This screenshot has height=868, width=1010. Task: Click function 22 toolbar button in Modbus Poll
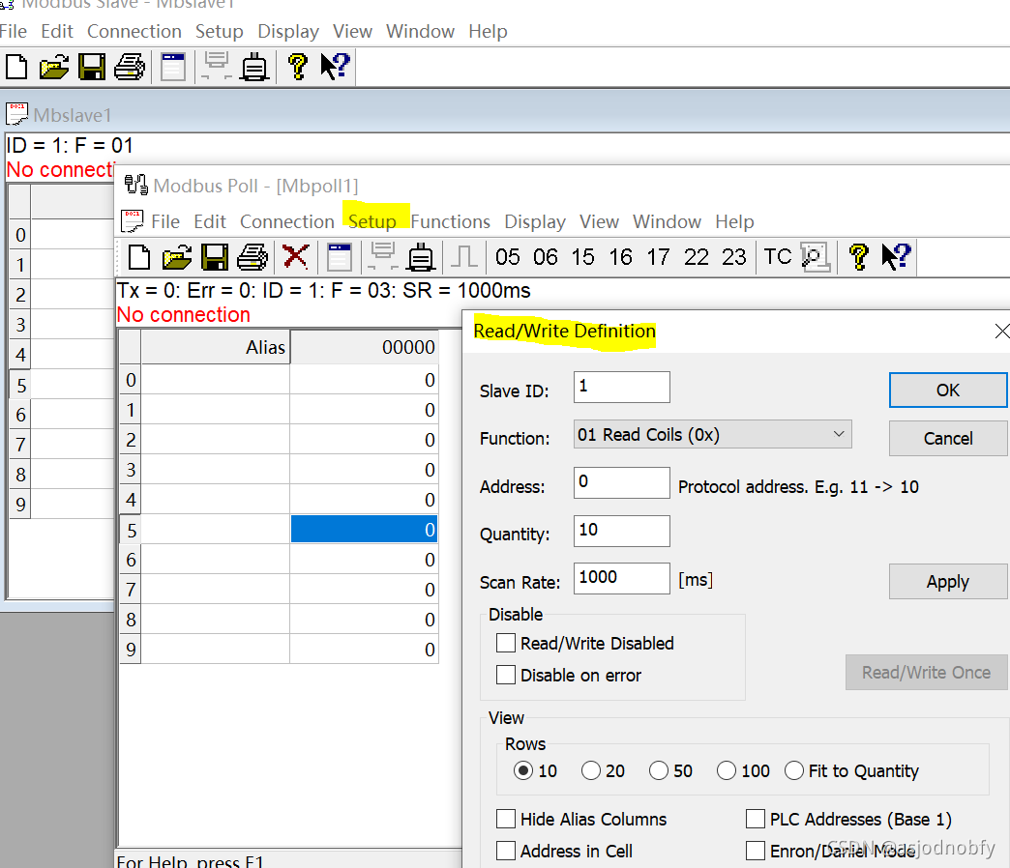point(697,257)
